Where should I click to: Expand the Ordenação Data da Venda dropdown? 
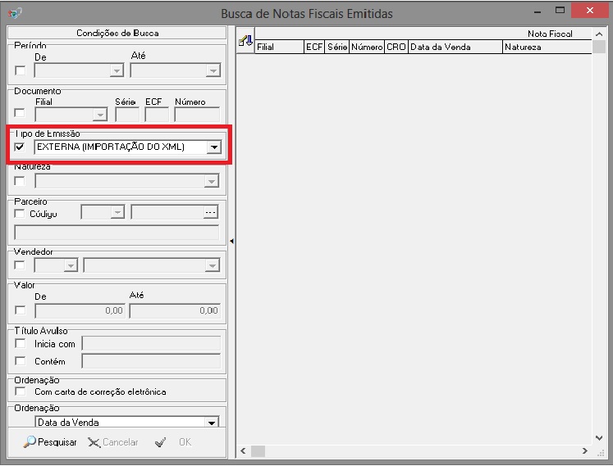point(213,423)
